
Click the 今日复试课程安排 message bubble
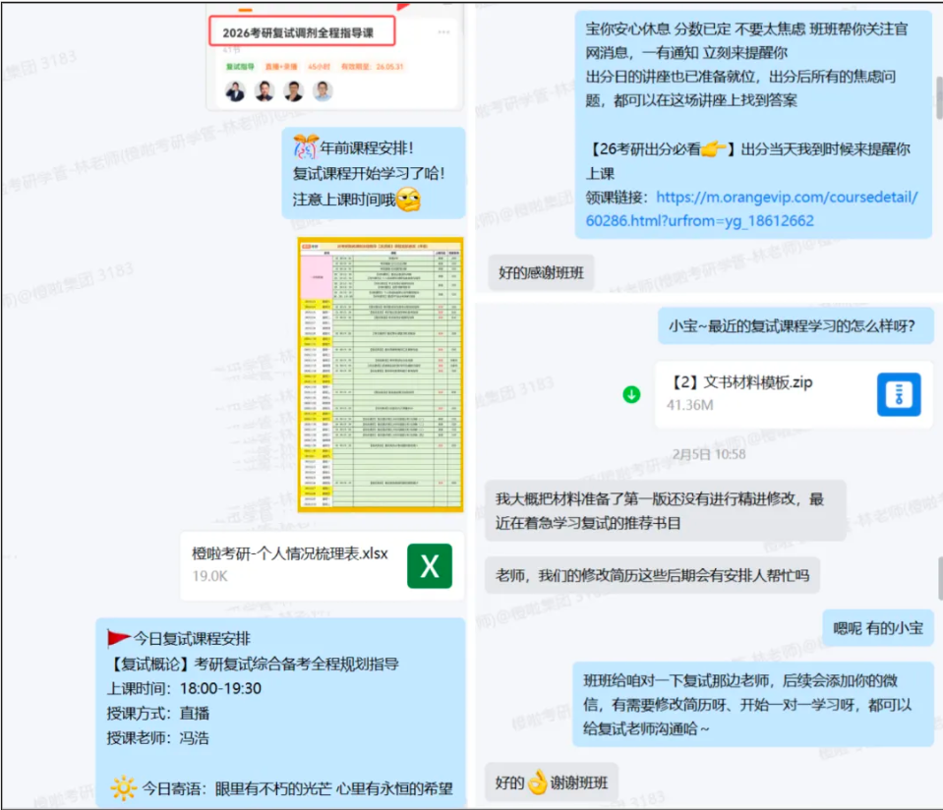pos(281,713)
